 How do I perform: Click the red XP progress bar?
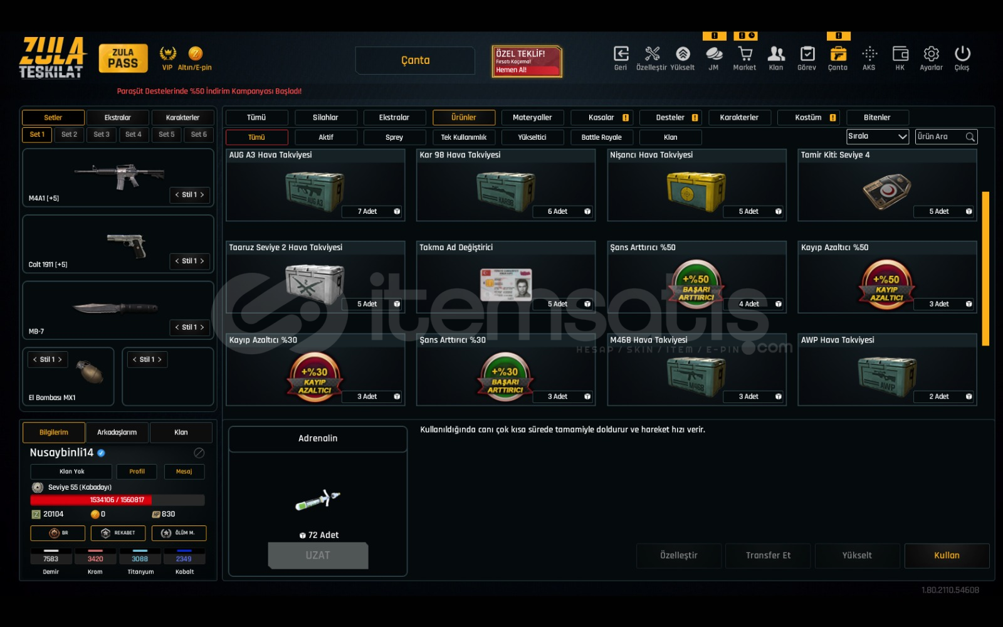117,500
